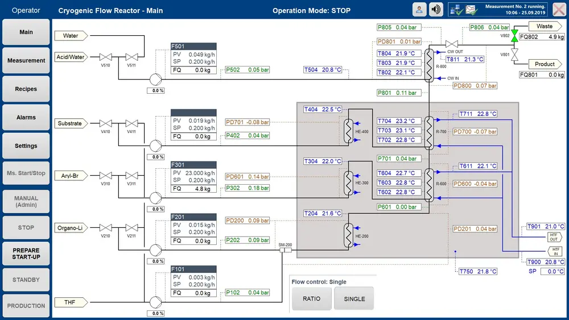Select heat exchanger HE-300
Screen dimensions: 569x320
(348, 184)
